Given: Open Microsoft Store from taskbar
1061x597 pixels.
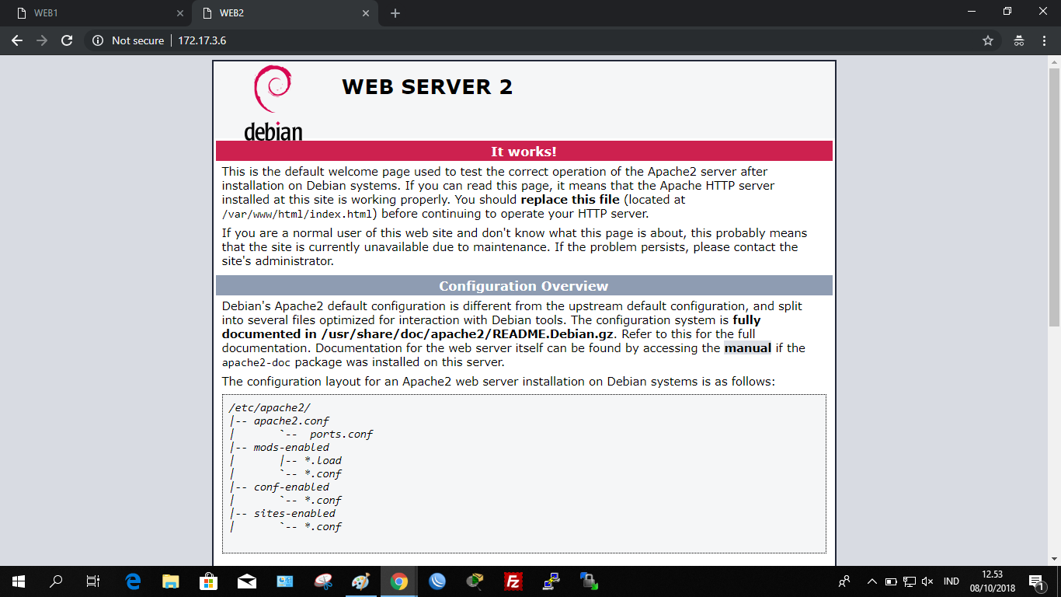Looking at the screenshot, I should [209, 581].
